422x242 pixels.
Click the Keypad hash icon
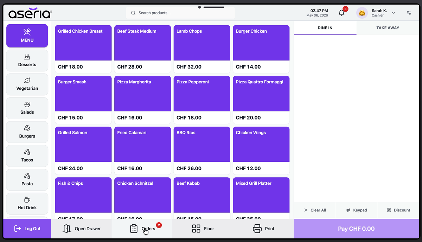point(349,210)
